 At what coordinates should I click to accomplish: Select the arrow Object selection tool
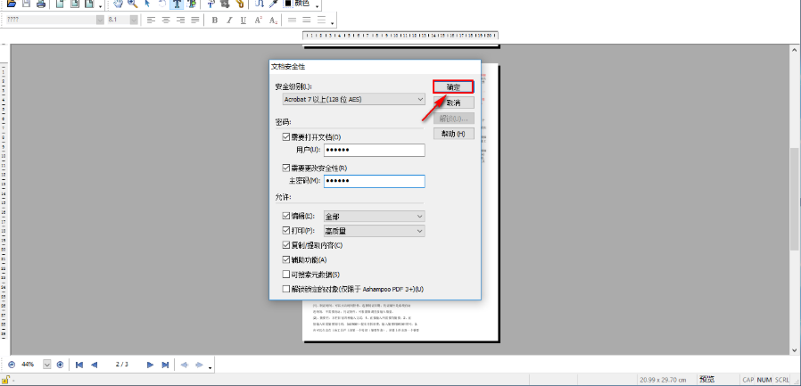click(x=147, y=4)
